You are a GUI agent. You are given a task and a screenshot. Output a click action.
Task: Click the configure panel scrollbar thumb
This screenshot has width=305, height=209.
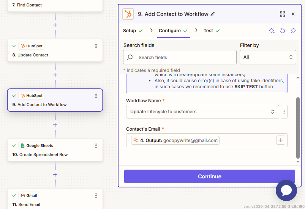(x=298, y=128)
